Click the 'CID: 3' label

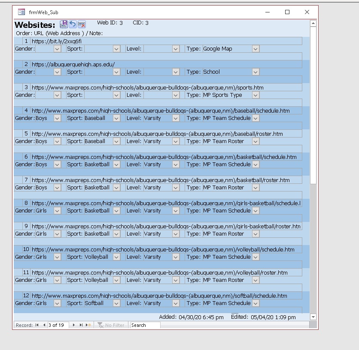140,23
